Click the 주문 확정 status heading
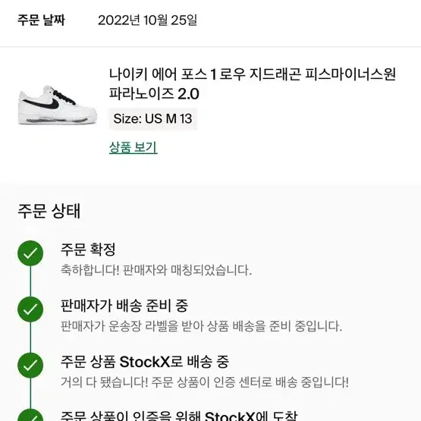The height and width of the screenshot is (421, 421). [88, 250]
